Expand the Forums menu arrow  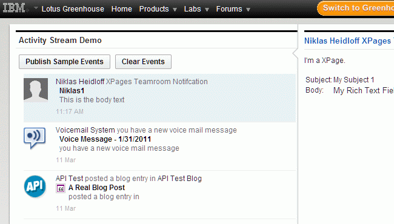[x=248, y=10]
